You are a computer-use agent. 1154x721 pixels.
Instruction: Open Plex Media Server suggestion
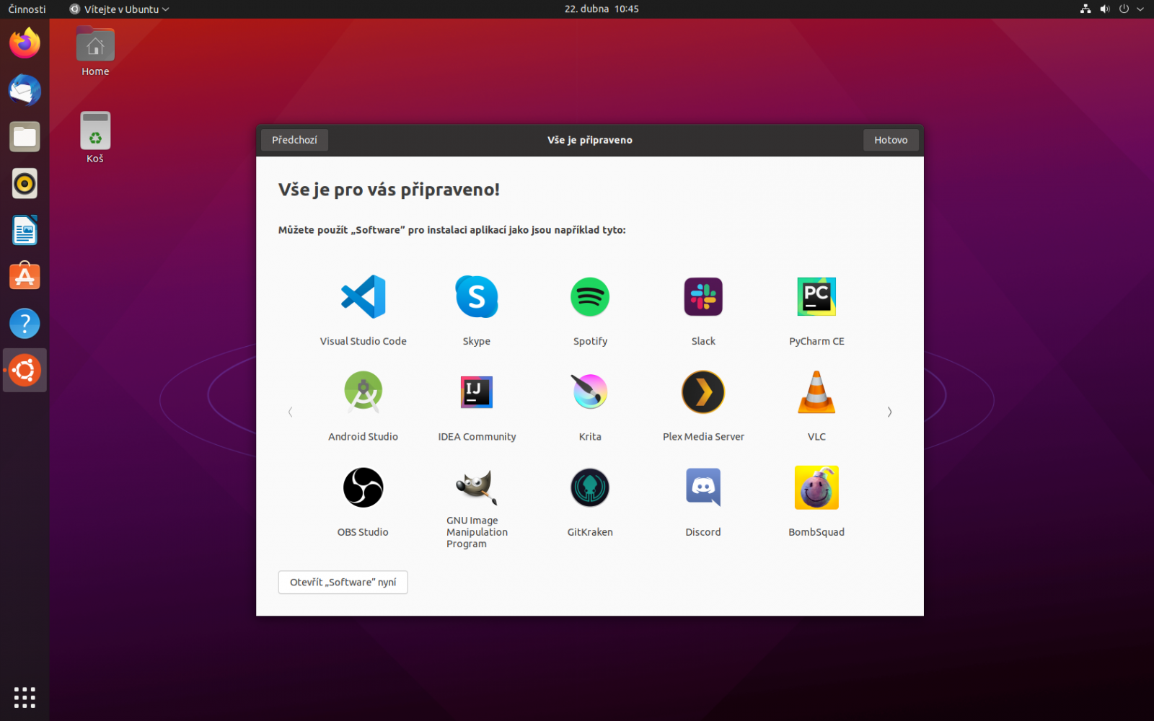702,392
